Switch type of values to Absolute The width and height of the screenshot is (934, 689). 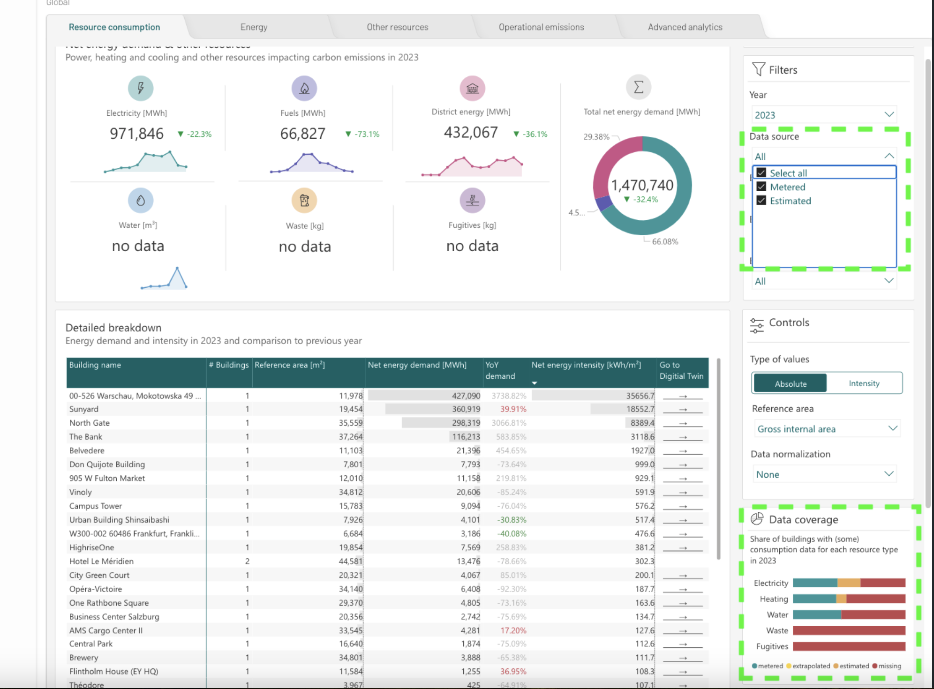pyautogui.click(x=791, y=383)
